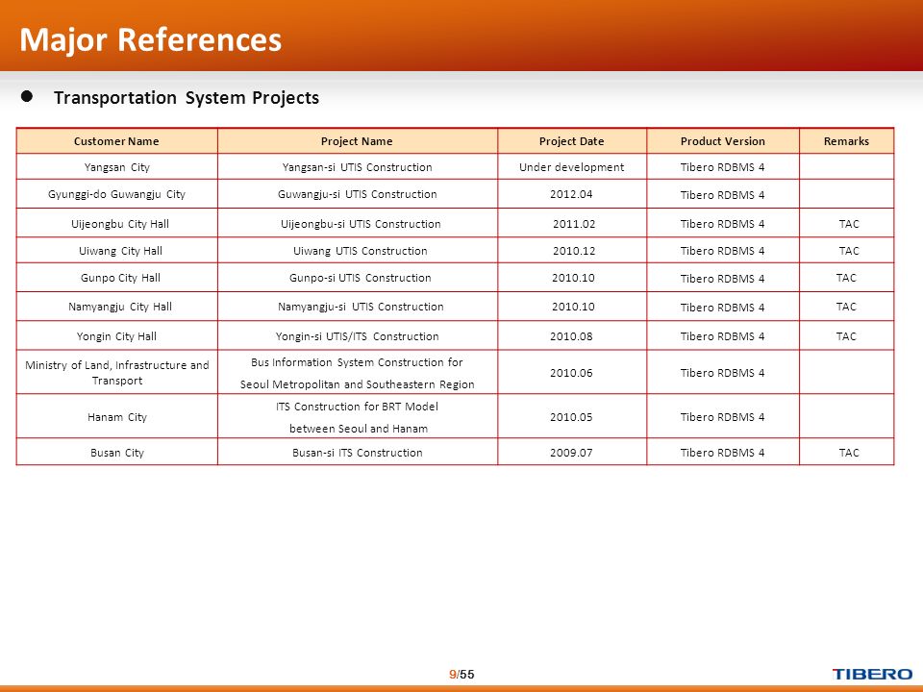Image resolution: width=923 pixels, height=692 pixels.
Task: Select TAC remark in Gunpo row
Action: (846, 278)
